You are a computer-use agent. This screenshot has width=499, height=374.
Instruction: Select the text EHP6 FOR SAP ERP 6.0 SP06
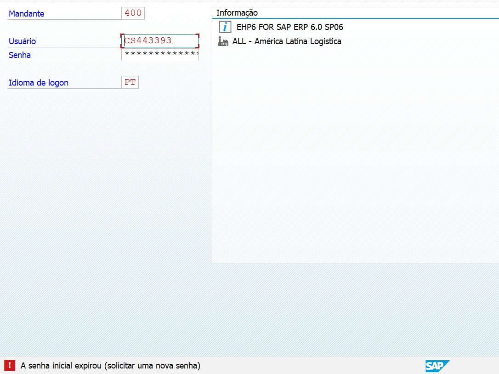pyautogui.click(x=290, y=27)
